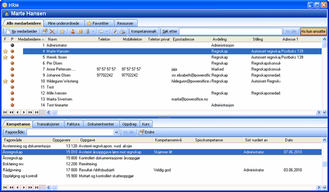The height and width of the screenshot is (192, 329).
Task: Click the Ny medarbeider toolbar button
Action: click(21, 31)
